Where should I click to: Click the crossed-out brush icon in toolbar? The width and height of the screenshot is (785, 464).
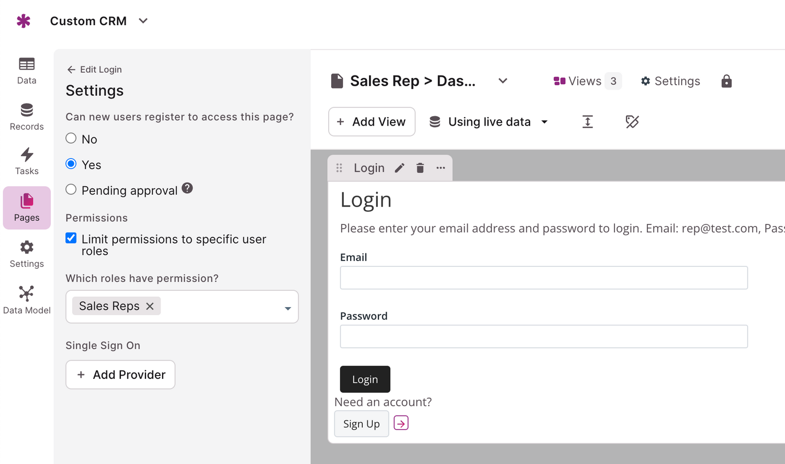632,122
